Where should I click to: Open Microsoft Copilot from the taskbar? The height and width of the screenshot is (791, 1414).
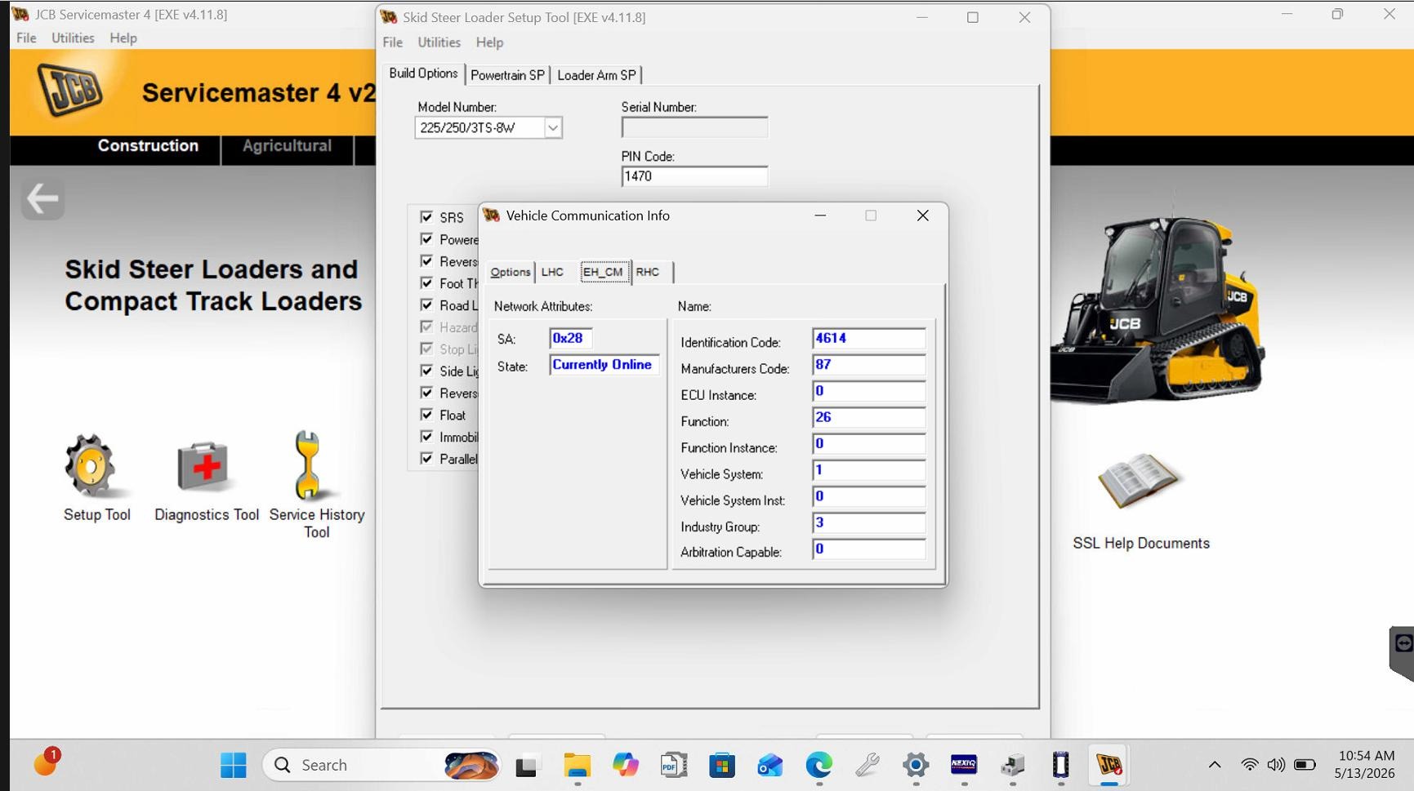626,765
